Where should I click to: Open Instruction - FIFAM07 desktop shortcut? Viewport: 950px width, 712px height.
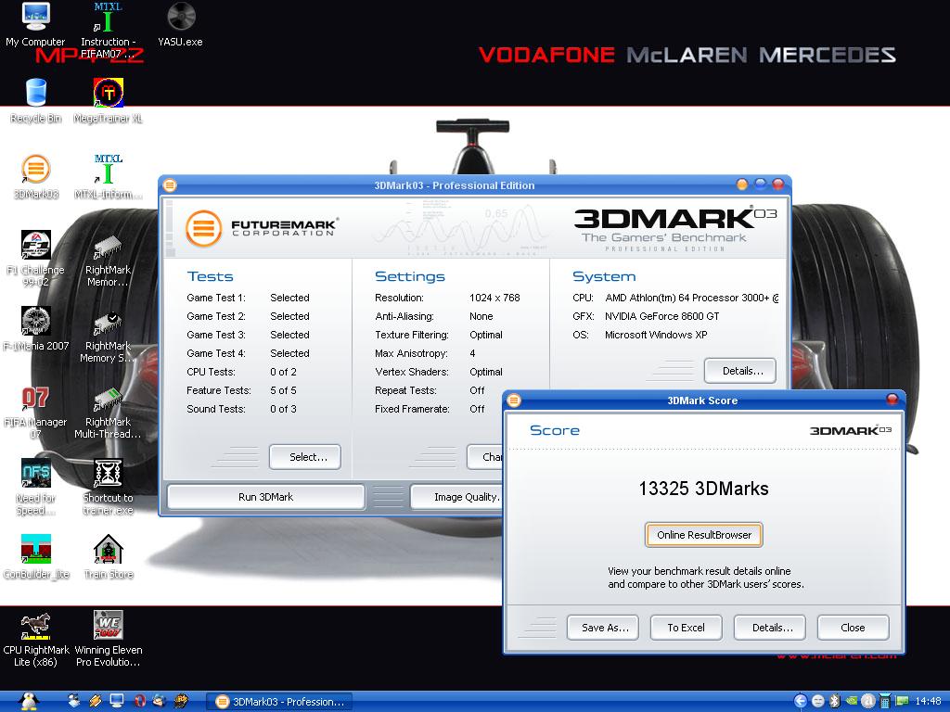point(108,31)
